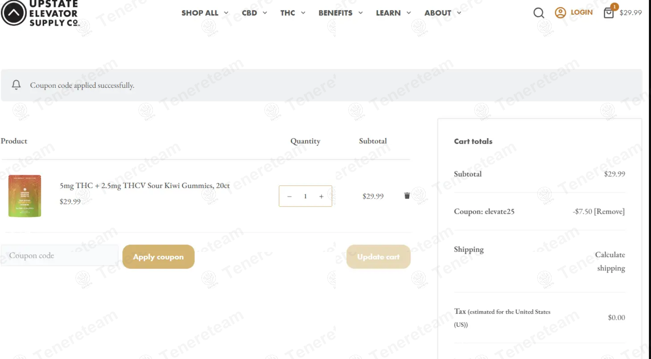Screen dimensions: 651x359
Task: Click the user account icon
Action: (560, 13)
